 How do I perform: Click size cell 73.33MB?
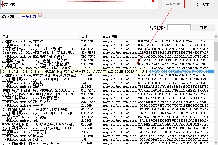pyautogui.click(x=88, y=94)
